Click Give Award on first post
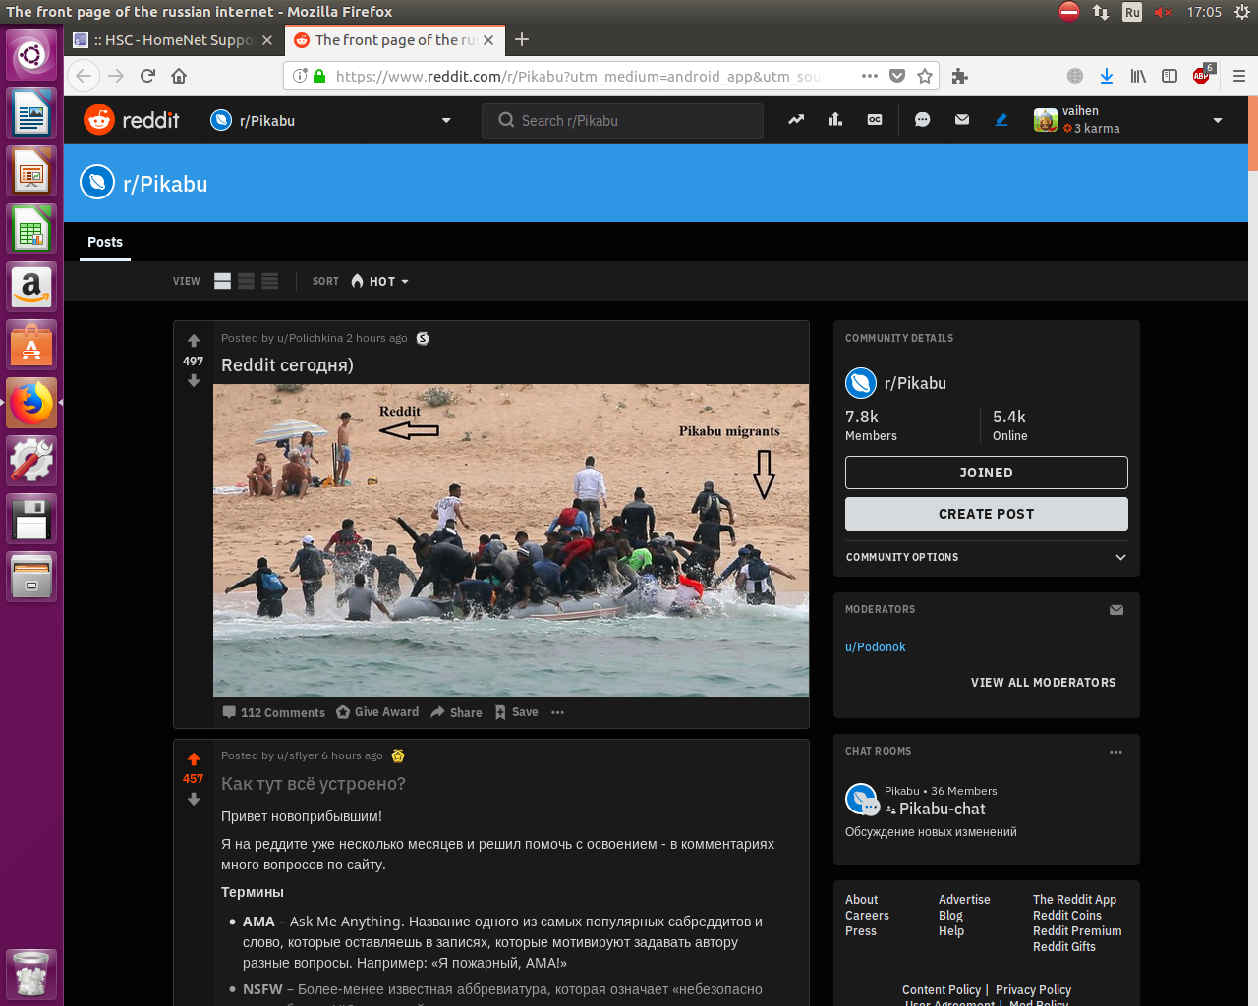Viewport: 1258px width, 1006px height. [377, 712]
